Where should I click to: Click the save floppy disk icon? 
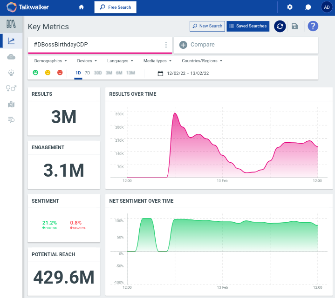point(295,26)
